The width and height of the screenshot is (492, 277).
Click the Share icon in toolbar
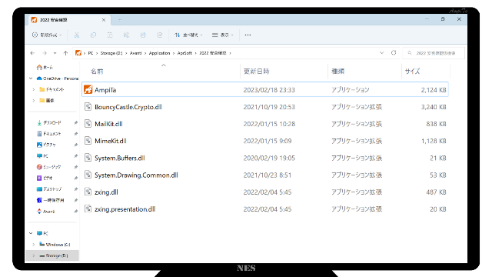pyautogui.click(x=143, y=35)
